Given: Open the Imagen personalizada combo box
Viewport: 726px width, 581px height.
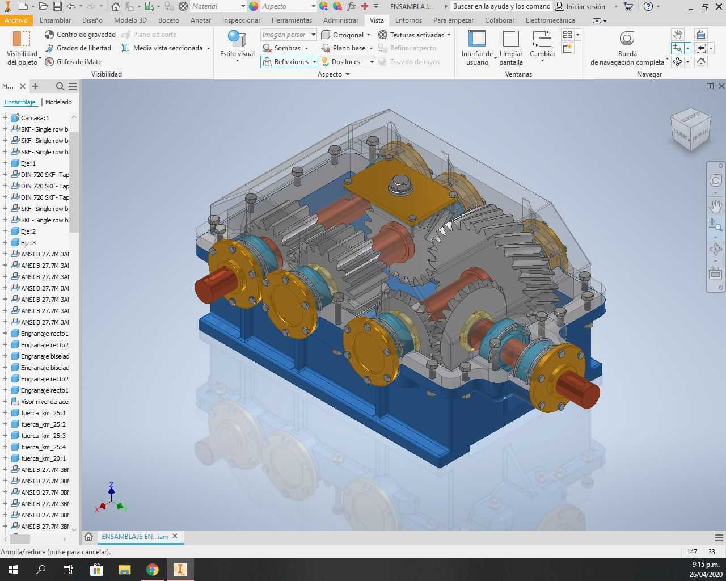Looking at the screenshot, I should (288, 35).
